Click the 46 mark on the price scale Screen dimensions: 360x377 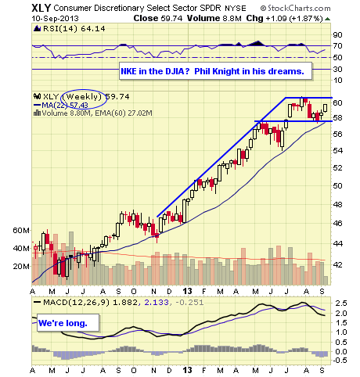(x=337, y=223)
